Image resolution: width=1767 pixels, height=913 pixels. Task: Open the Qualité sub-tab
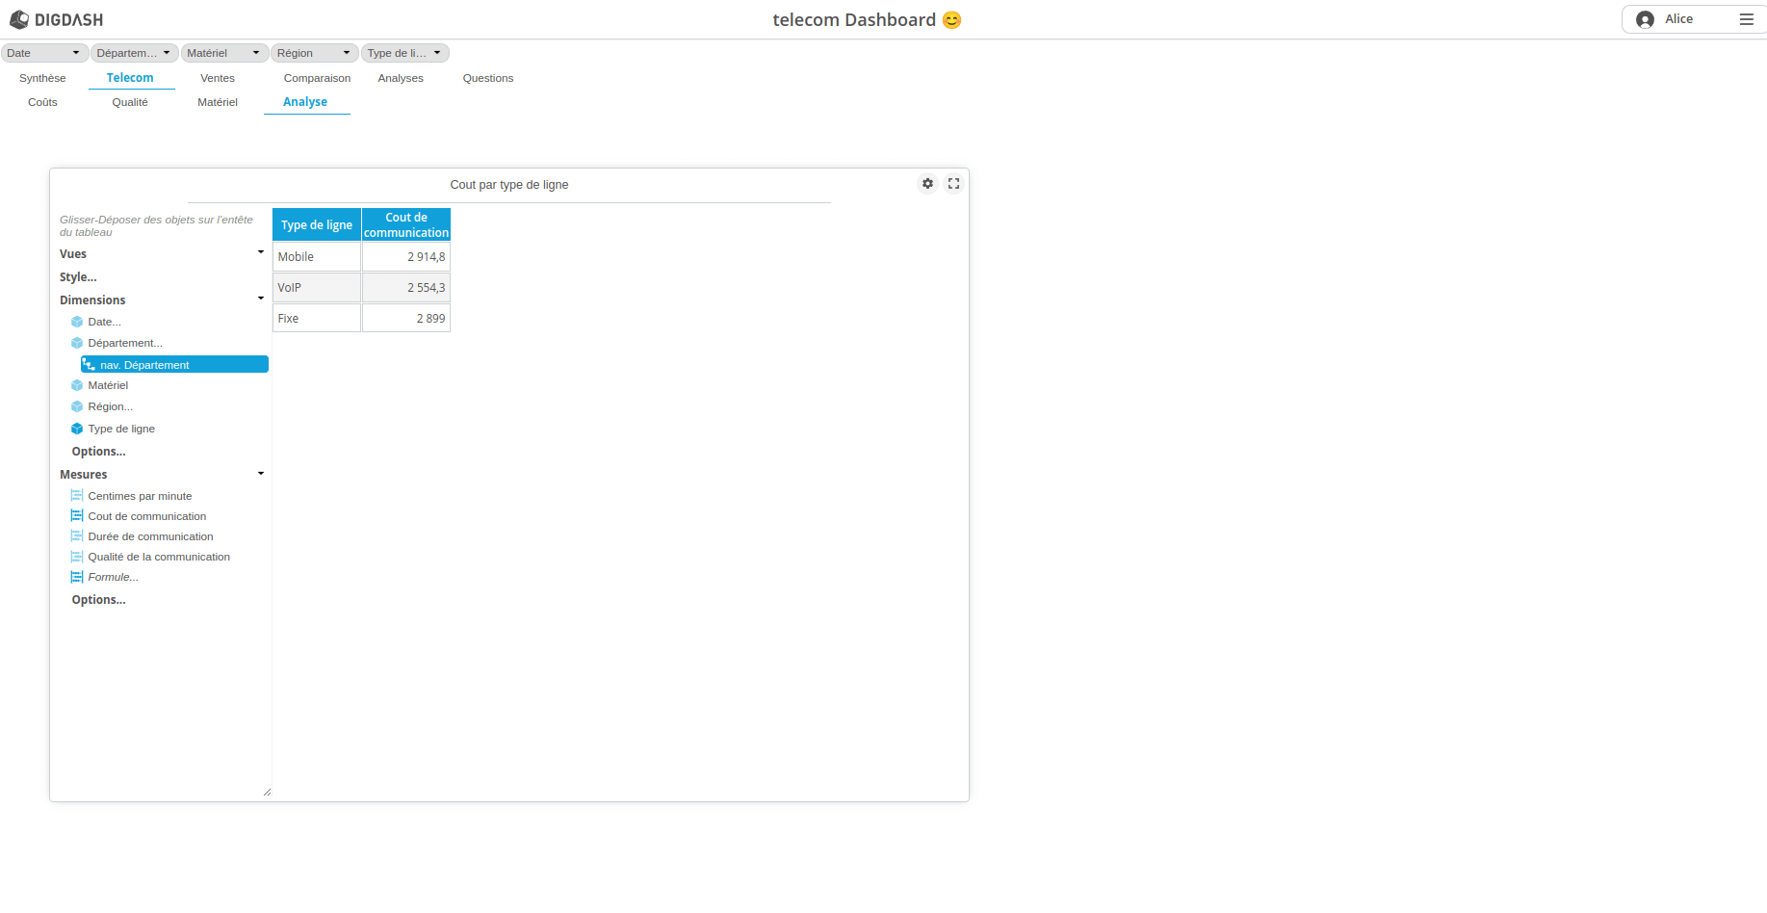coord(130,102)
